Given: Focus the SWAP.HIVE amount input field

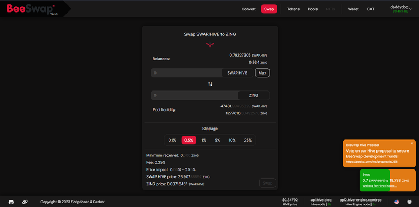Looking at the screenshot, I should point(186,73).
